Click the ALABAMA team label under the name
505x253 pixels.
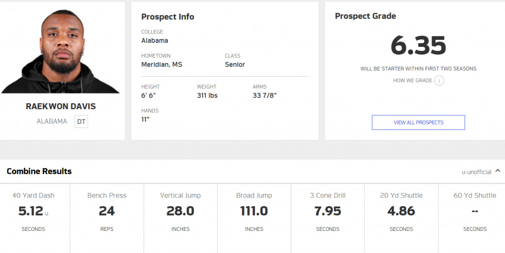tap(52, 122)
